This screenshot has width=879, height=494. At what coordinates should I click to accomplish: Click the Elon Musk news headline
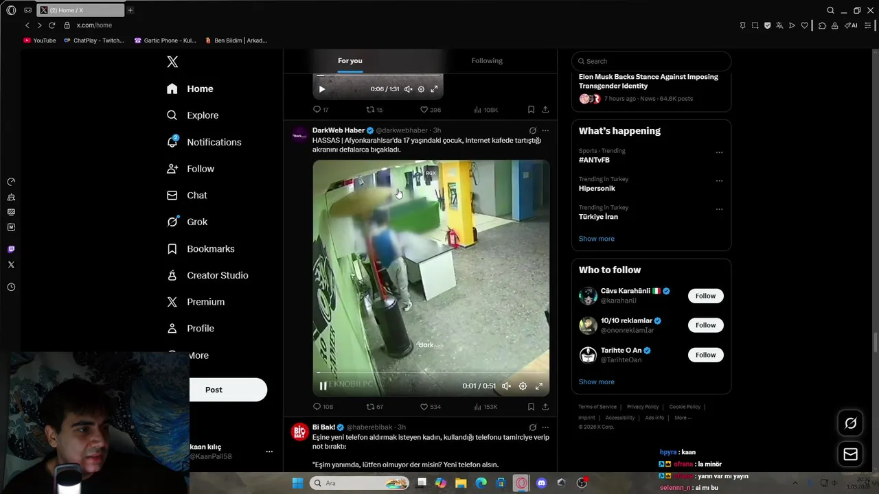(x=648, y=81)
